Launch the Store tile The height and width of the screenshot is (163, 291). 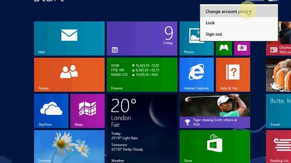click(x=215, y=147)
